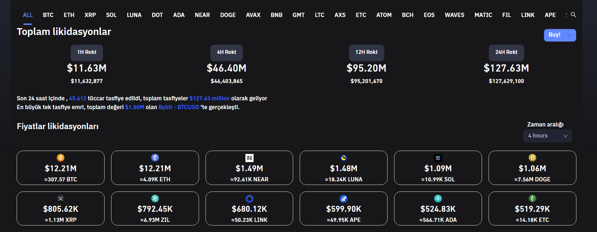
Task: Click the 45.612 traders liquidated link
Action: [77, 98]
